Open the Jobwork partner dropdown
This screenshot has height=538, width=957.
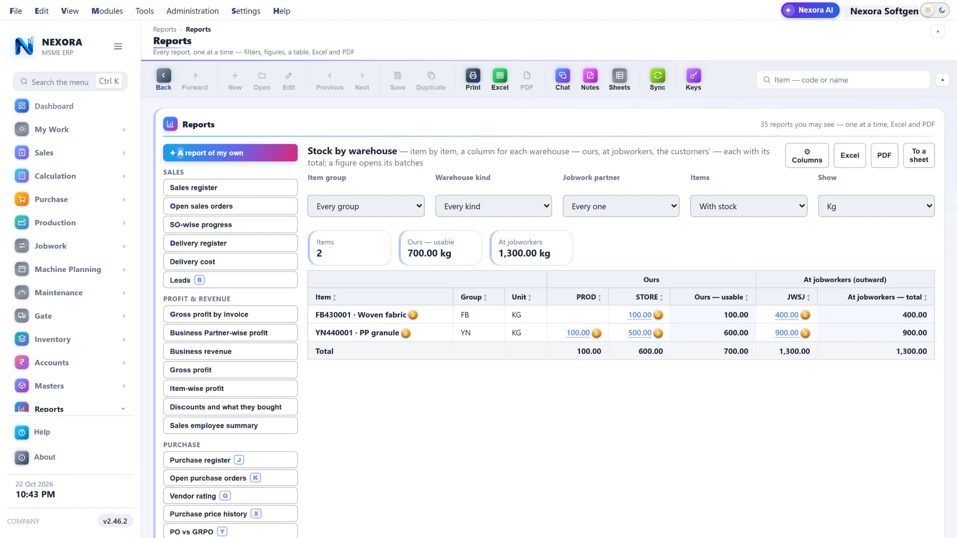click(x=621, y=206)
